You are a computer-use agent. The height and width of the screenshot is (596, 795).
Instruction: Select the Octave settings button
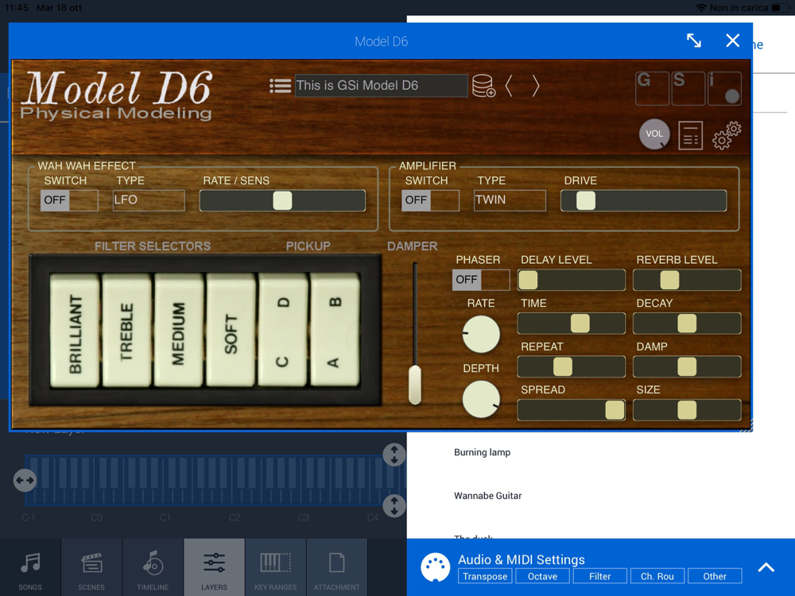click(542, 576)
